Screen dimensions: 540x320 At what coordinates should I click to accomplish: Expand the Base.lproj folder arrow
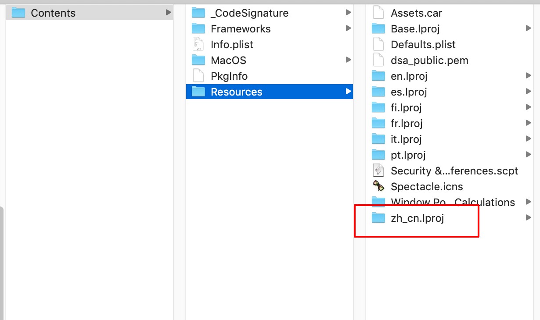529,28
